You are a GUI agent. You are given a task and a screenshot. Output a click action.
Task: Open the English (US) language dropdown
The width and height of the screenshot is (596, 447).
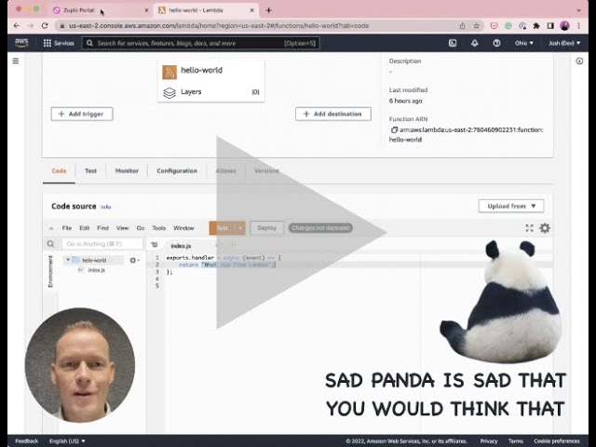[67, 440]
